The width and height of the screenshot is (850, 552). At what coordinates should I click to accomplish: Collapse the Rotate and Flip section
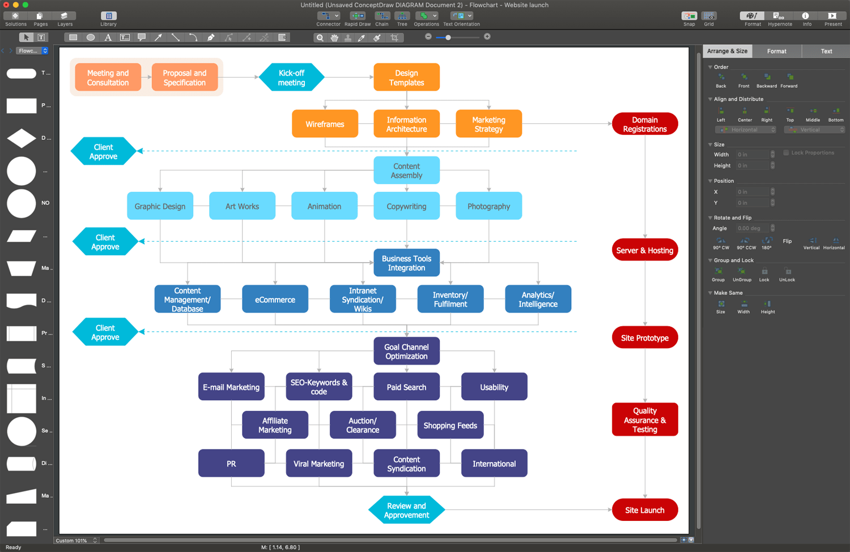[x=710, y=217]
